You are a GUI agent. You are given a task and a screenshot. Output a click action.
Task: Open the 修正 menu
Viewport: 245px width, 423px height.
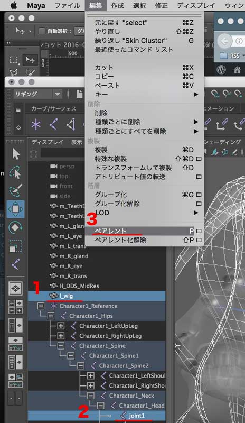tap(161, 5)
